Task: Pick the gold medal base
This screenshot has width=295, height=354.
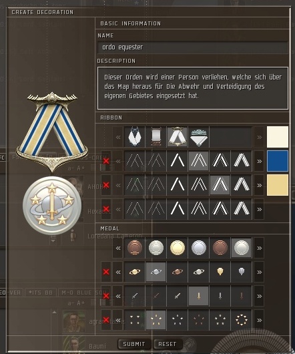Action: click(178, 248)
